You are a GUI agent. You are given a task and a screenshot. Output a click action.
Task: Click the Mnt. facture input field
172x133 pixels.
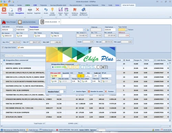pos(8,36)
